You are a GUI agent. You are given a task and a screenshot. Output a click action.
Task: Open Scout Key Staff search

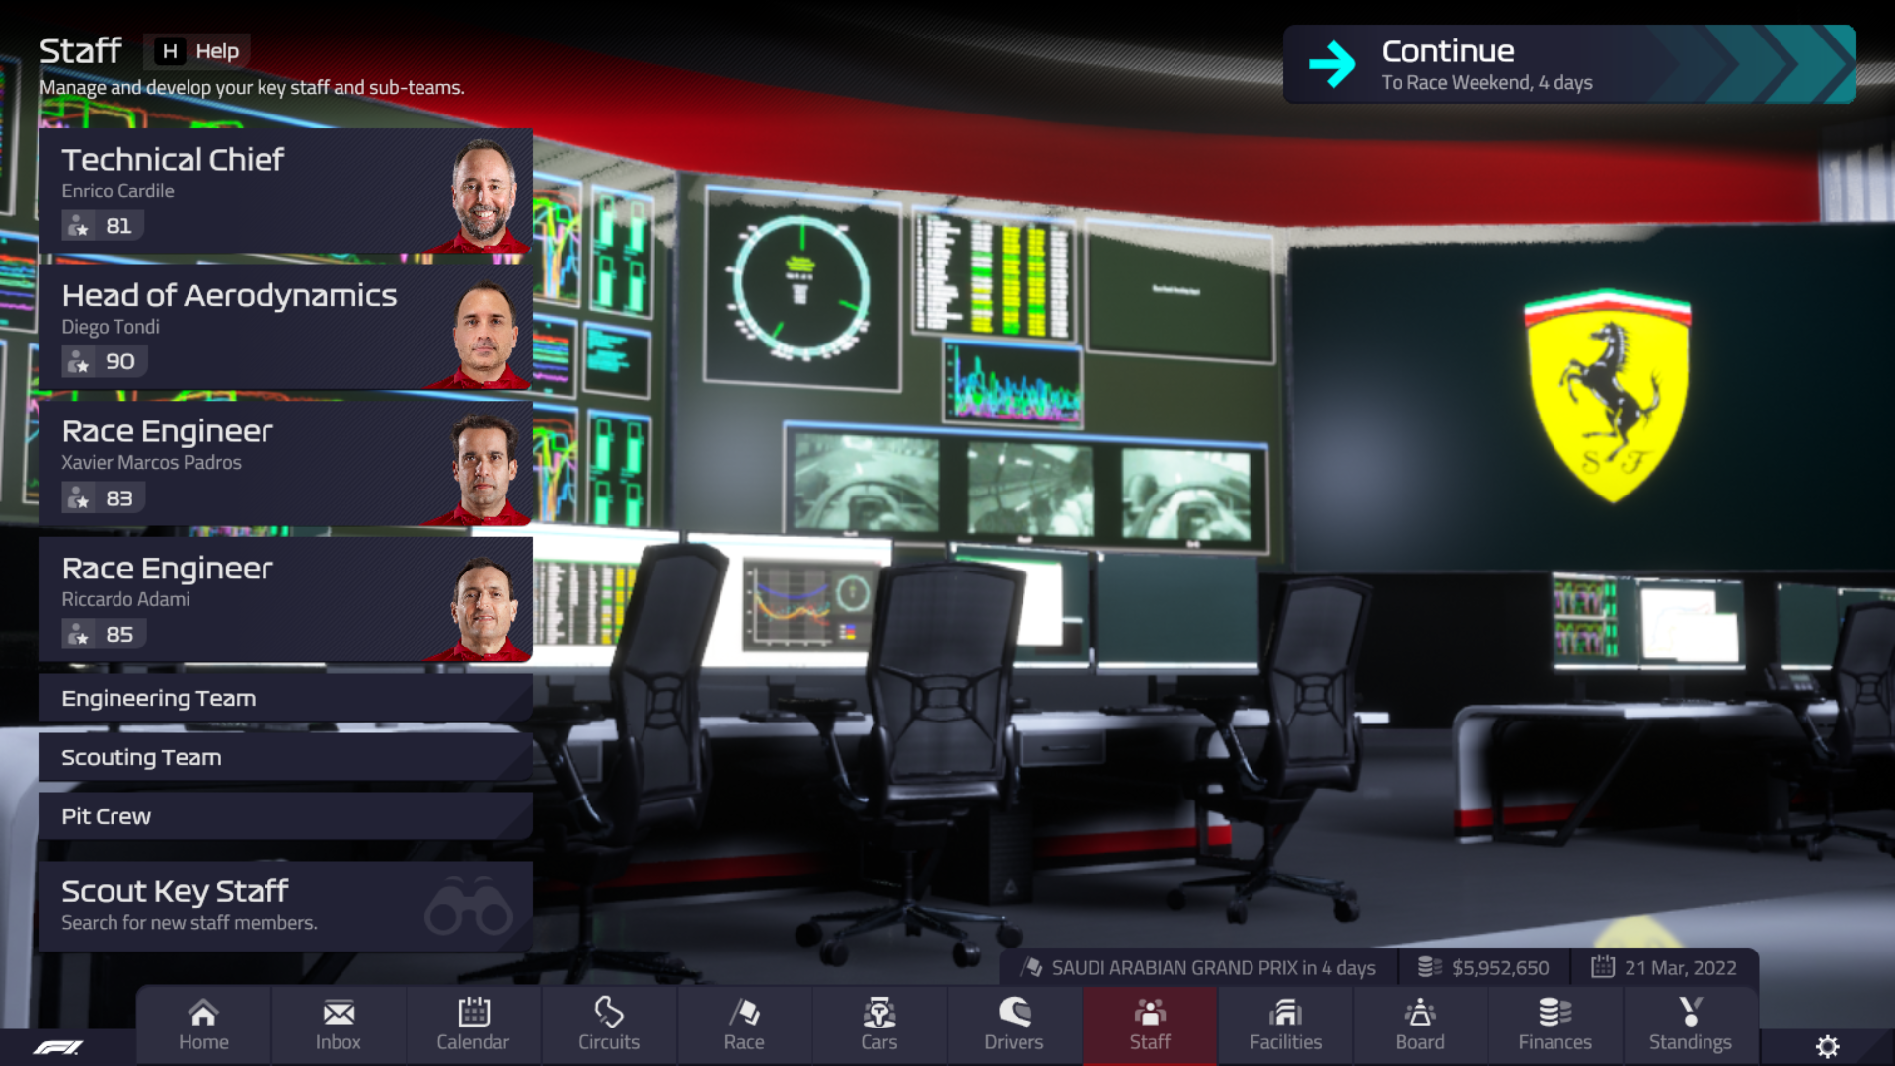coord(286,905)
